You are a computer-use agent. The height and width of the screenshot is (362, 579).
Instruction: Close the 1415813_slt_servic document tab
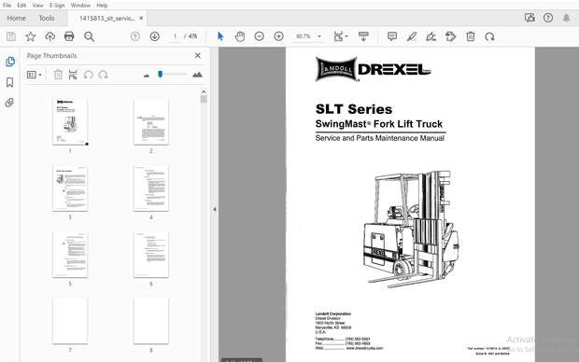point(141,18)
